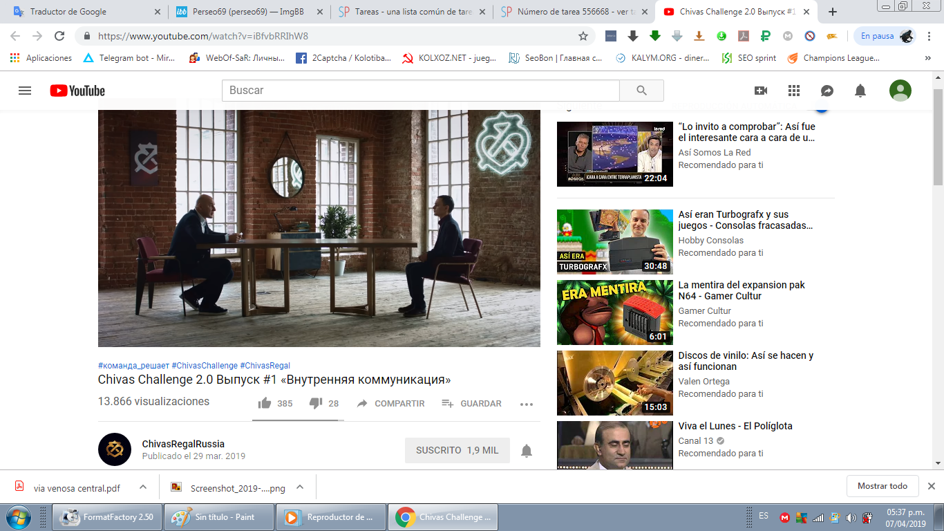Click the magnifier search button
The image size is (944, 531).
[641, 91]
